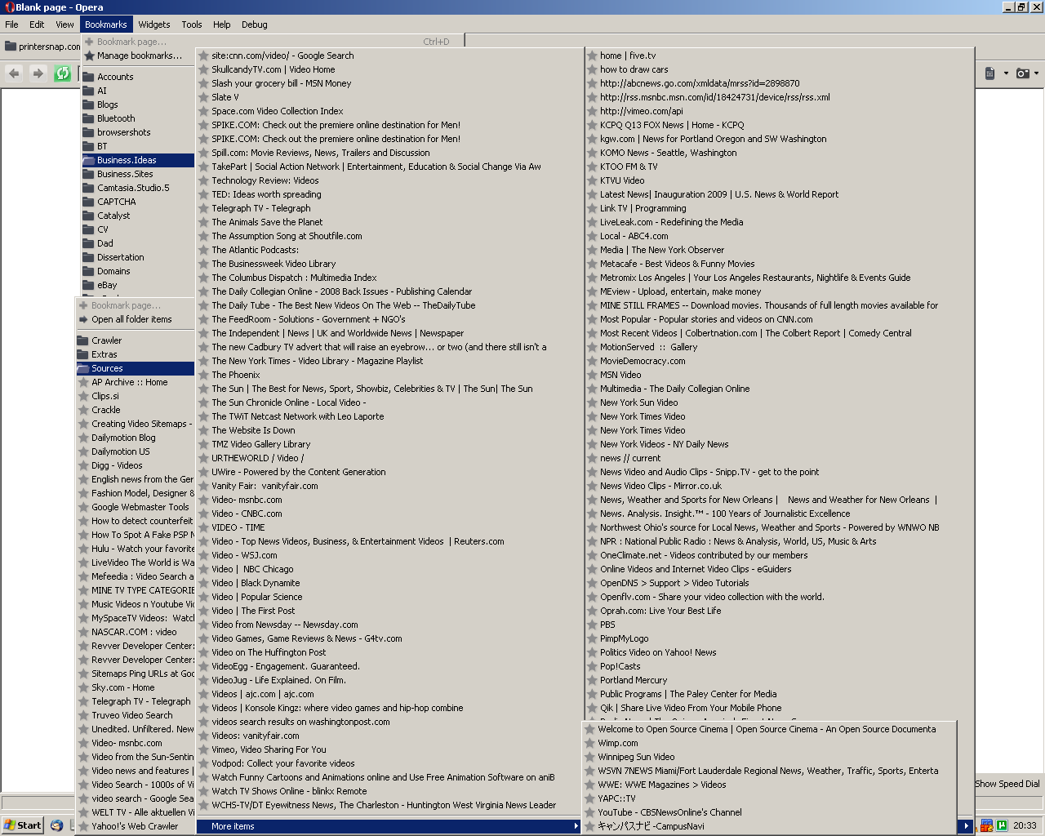
Task: Reload the page with the green refresh icon
Action: (x=62, y=73)
